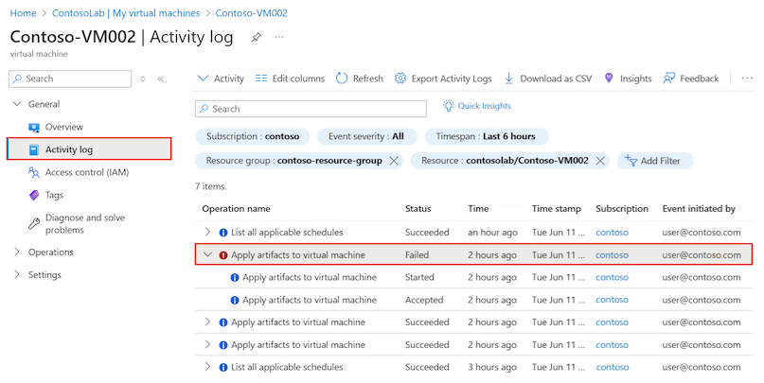Download the activity log as CSV

tap(548, 78)
